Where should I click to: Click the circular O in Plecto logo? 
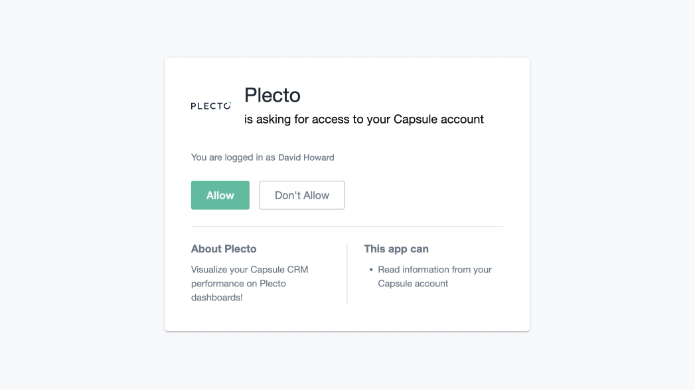click(x=226, y=106)
